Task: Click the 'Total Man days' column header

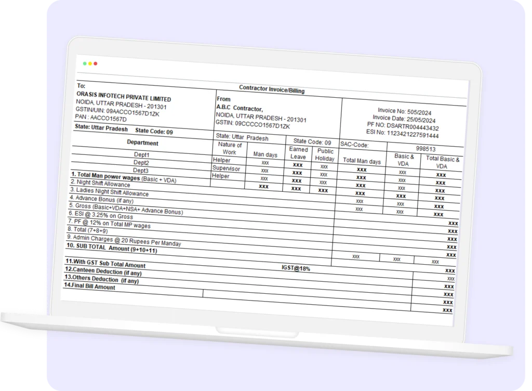Action: click(362, 161)
